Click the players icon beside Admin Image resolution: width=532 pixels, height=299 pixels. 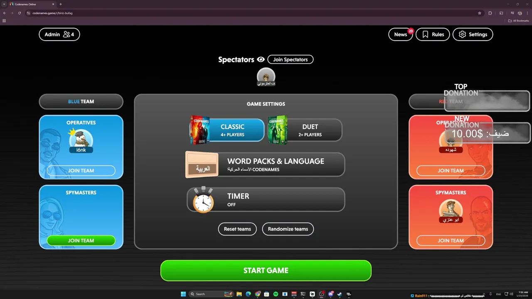(x=66, y=34)
